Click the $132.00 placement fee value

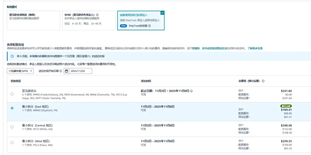287,129
